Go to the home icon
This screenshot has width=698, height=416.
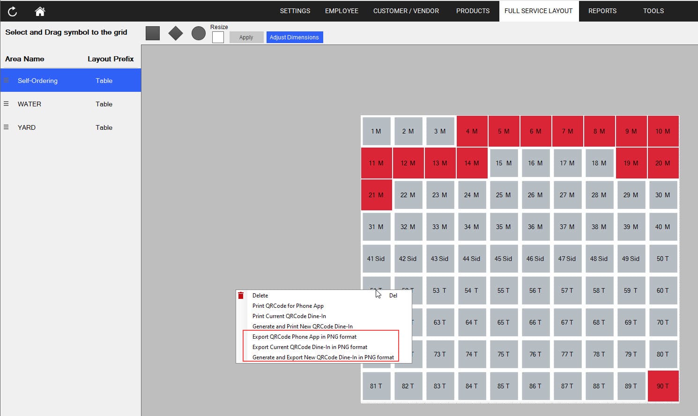(40, 11)
